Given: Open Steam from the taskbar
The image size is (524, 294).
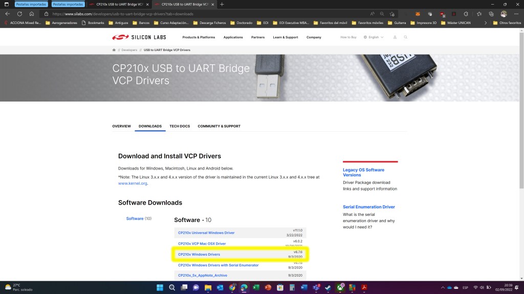Looking at the screenshot, I should pyautogui.click(x=327, y=287).
